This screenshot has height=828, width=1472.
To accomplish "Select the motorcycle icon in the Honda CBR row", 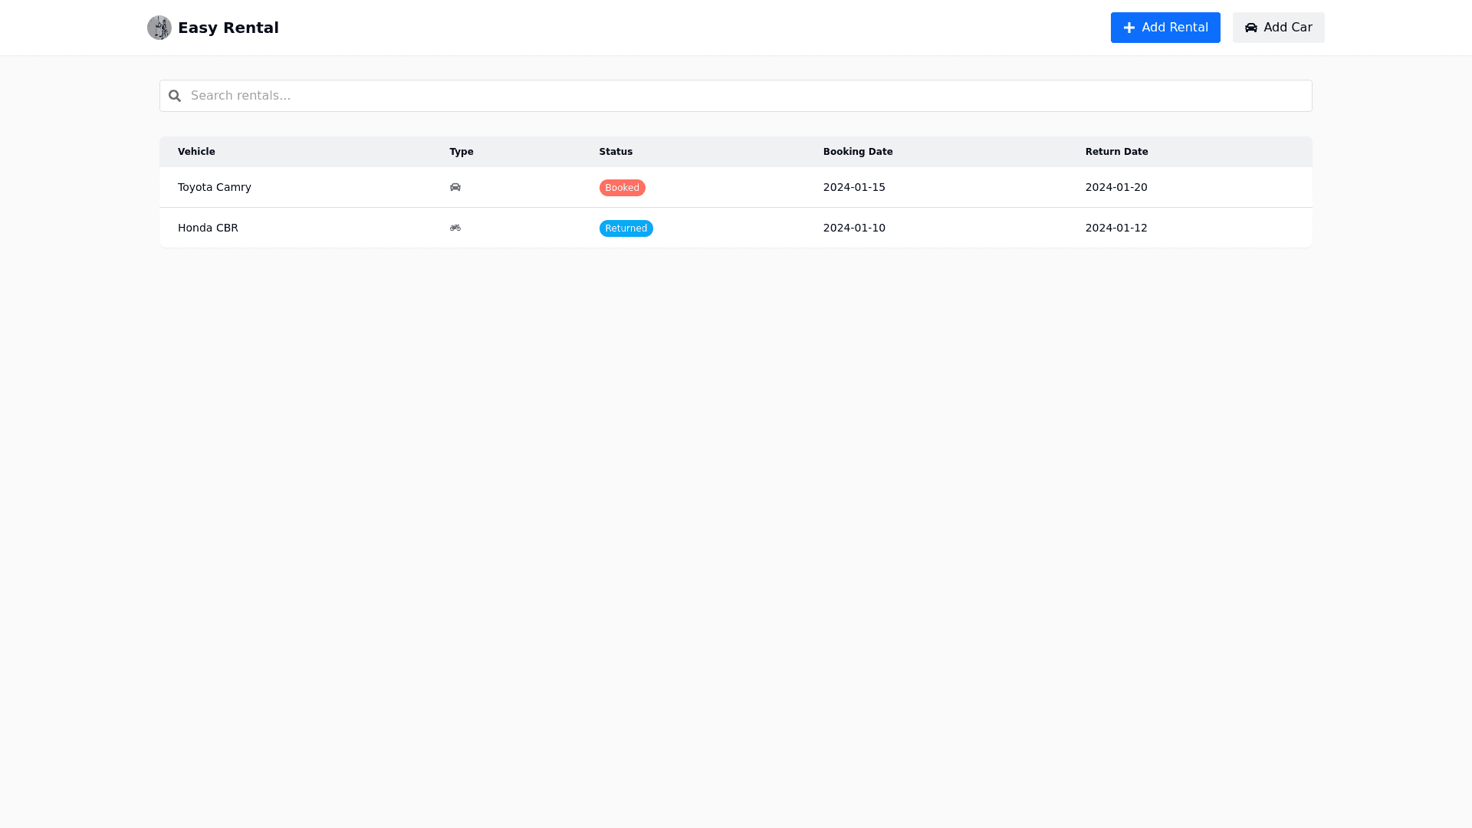I will pyautogui.click(x=455, y=228).
